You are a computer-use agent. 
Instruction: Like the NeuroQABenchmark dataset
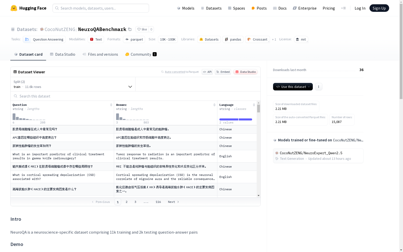(x=142, y=29)
